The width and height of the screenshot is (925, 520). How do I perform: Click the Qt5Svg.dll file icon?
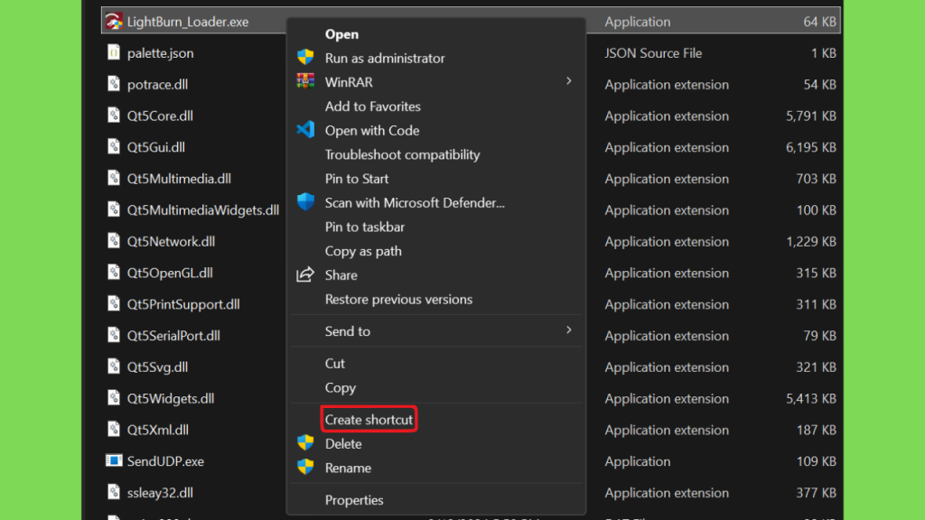click(114, 367)
